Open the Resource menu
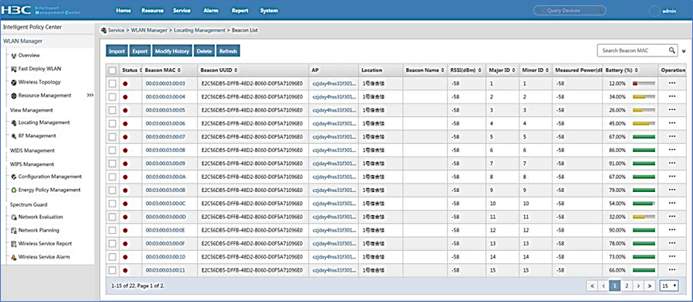 point(153,11)
